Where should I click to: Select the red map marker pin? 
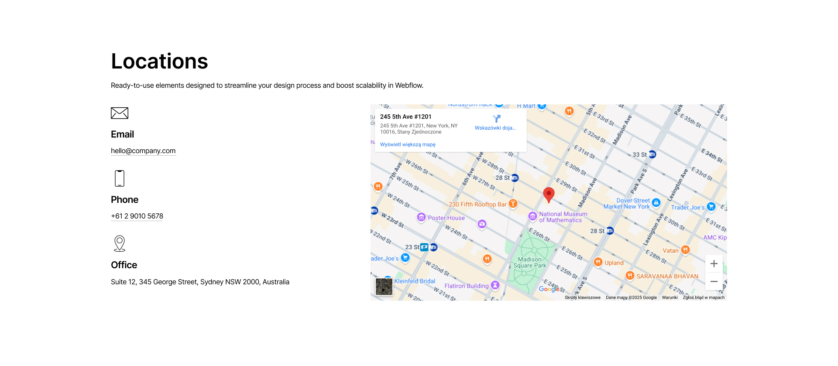pos(549,195)
